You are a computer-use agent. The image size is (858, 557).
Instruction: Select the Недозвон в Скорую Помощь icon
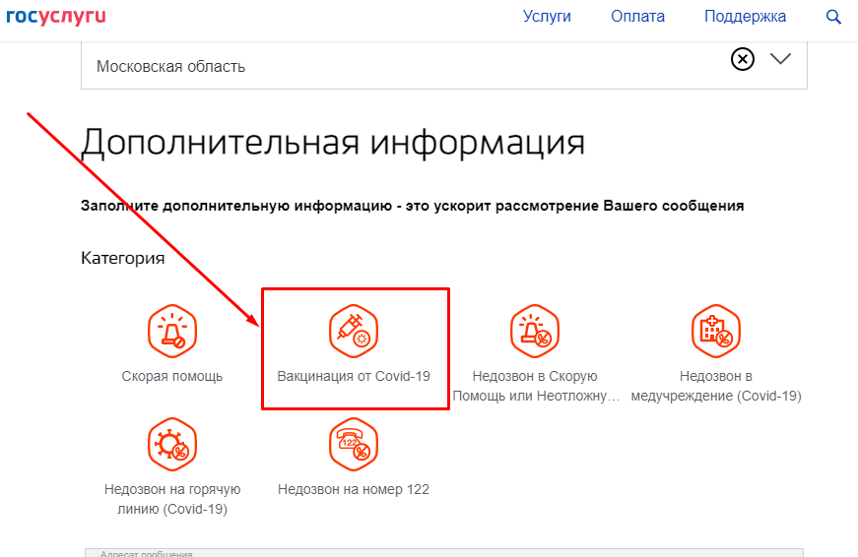pyautogui.click(x=535, y=330)
